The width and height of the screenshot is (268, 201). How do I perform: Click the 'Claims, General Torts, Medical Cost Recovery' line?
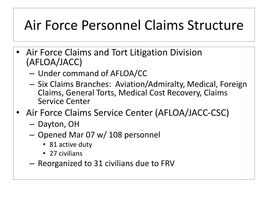(133, 93)
